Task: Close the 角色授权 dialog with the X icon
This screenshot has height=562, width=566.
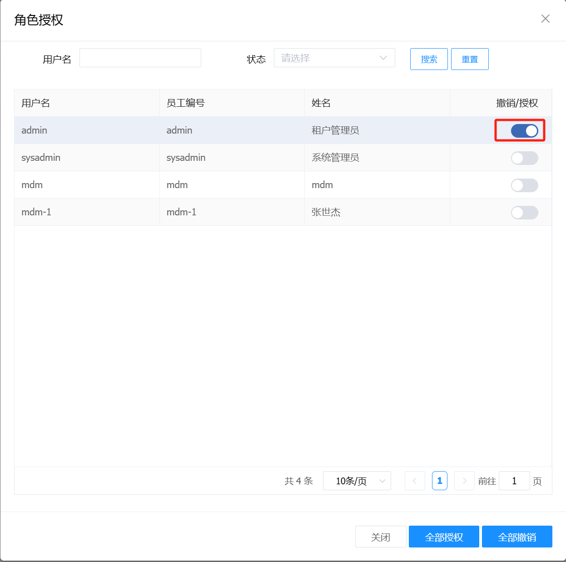Action: click(x=545, y=19)
